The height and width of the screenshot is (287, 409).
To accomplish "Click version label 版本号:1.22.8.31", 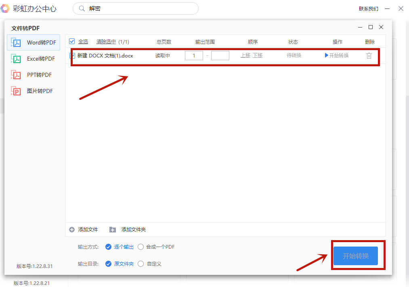I will pyautogui.click(x=34, y=266).
